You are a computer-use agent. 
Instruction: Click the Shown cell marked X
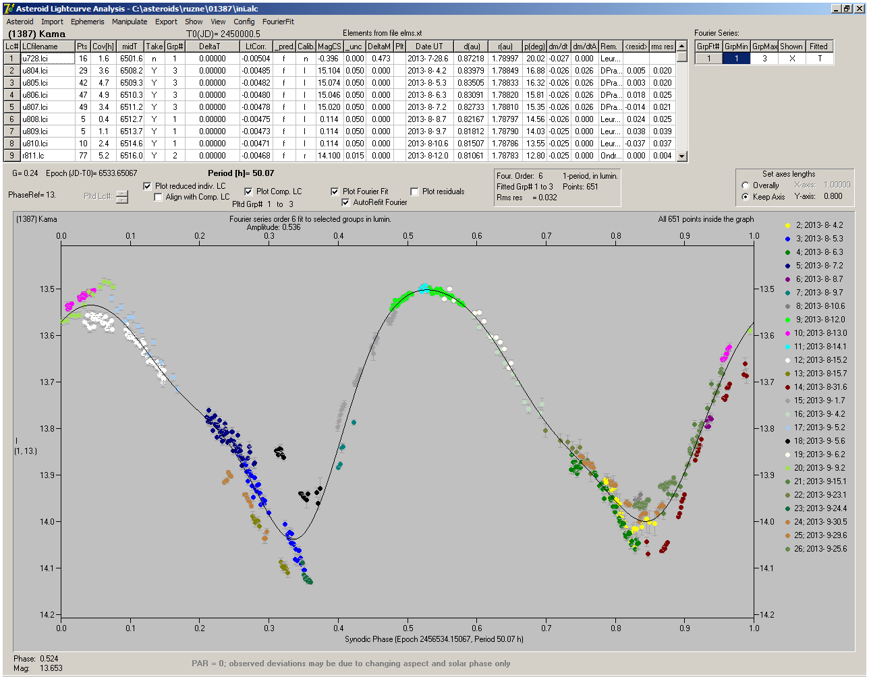click(x=791, y=59)
